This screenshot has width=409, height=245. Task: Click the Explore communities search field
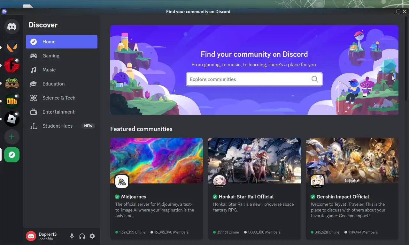click(x=254, y=79)
